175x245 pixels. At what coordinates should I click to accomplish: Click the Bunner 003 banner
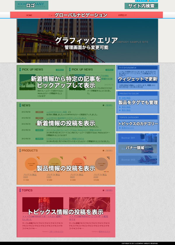138,160
